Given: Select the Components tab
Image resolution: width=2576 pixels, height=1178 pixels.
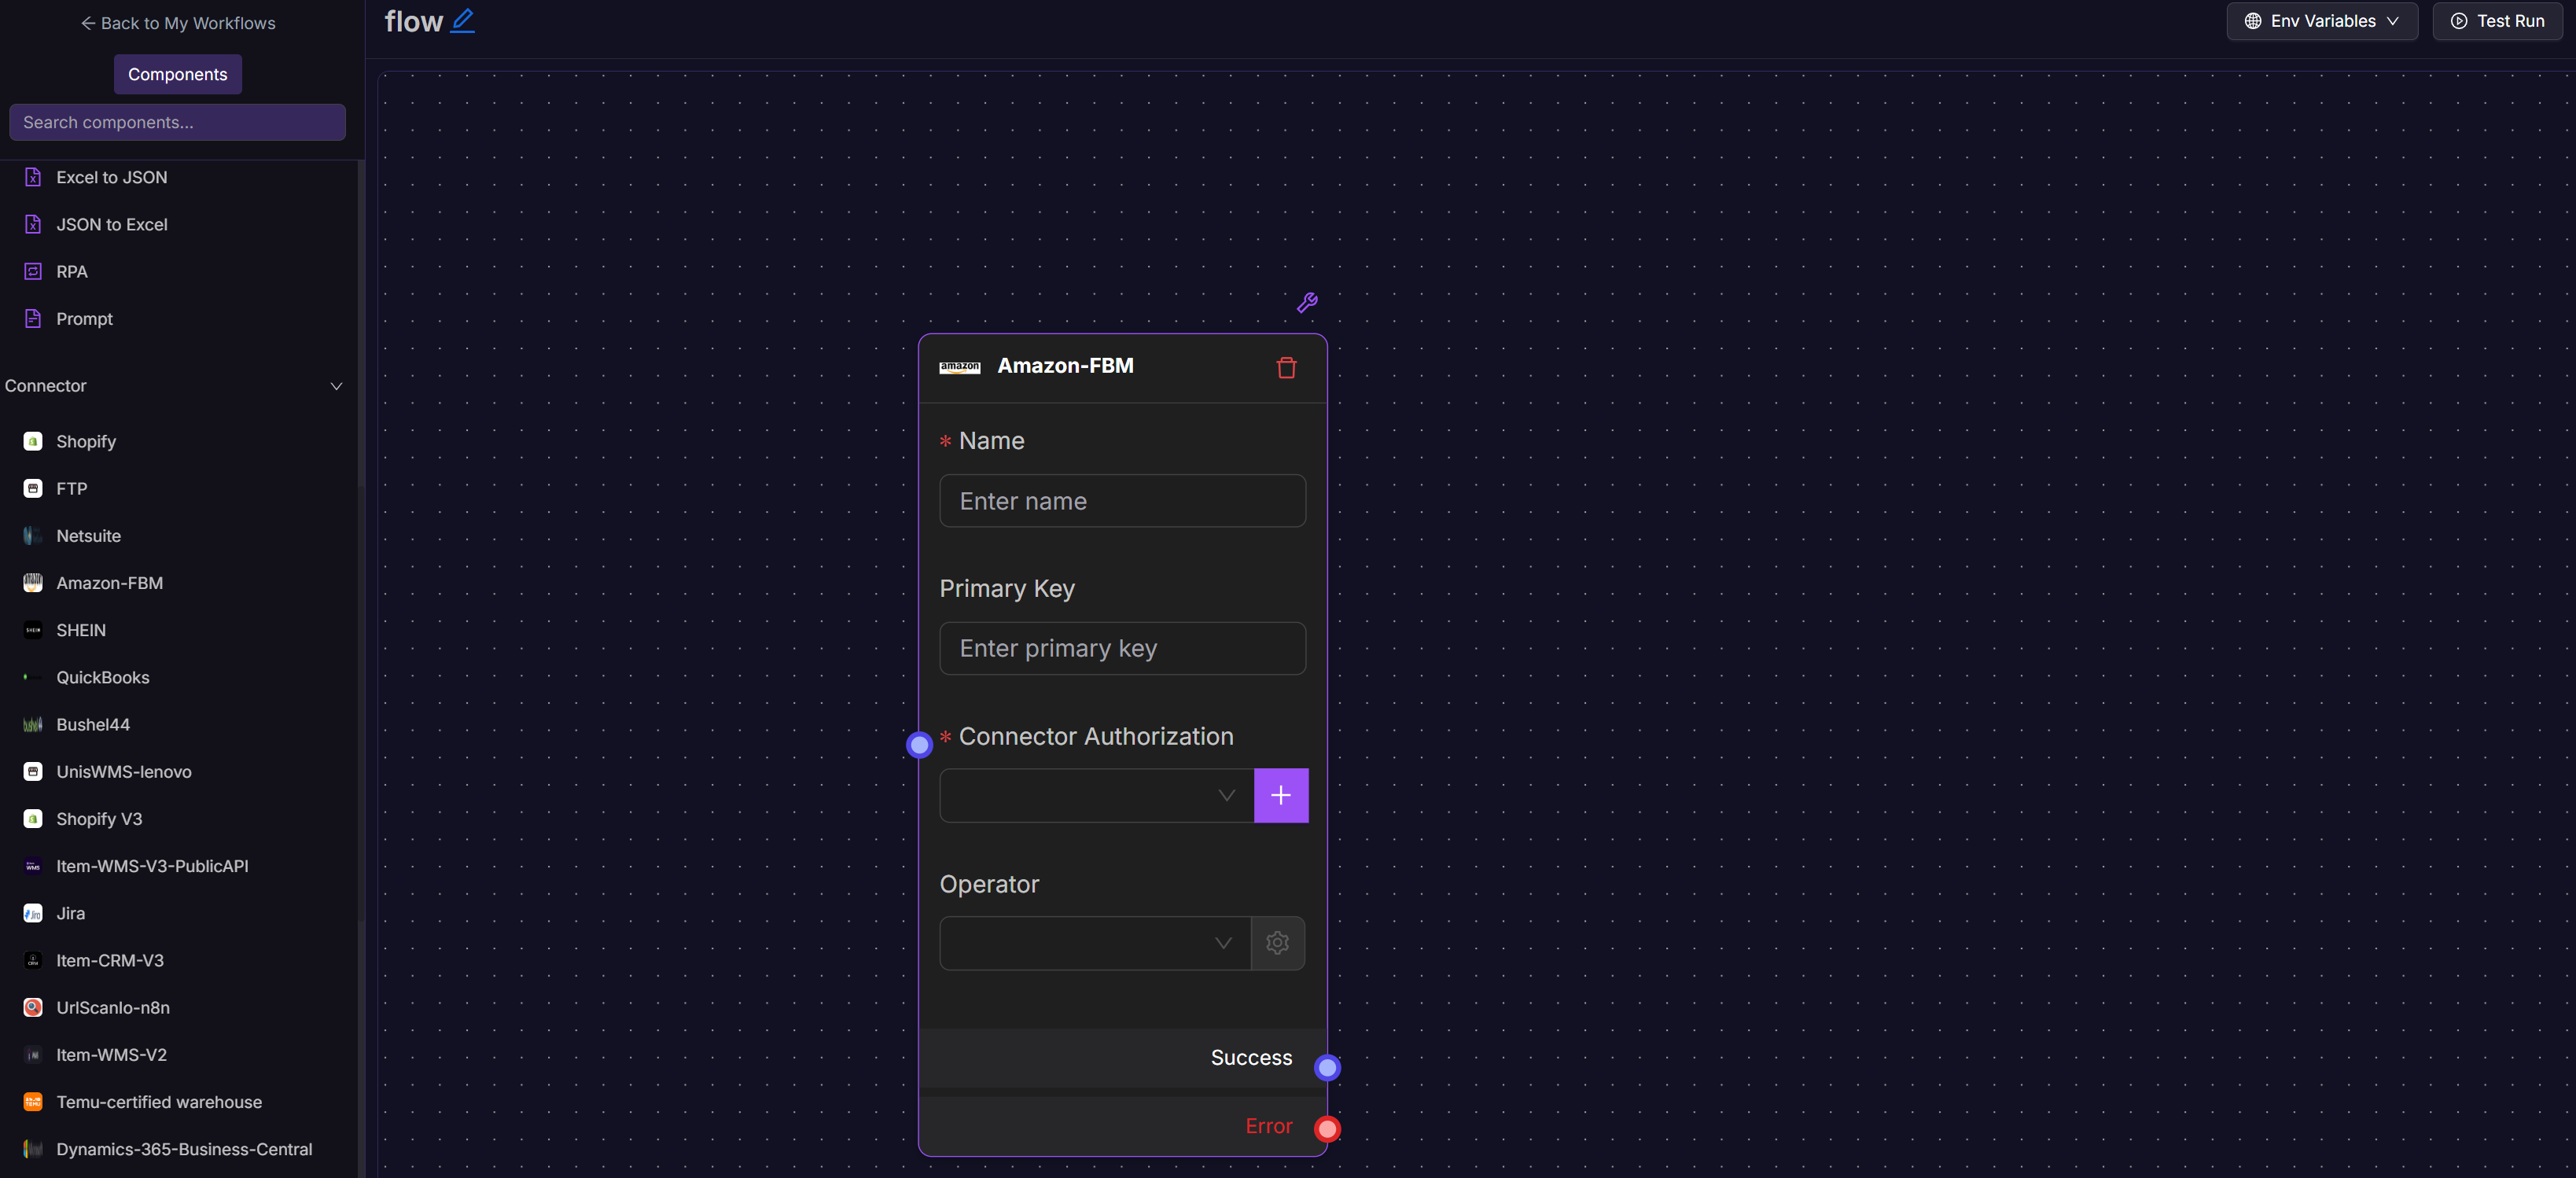Looking at the screenshot, I should [177, 74].
